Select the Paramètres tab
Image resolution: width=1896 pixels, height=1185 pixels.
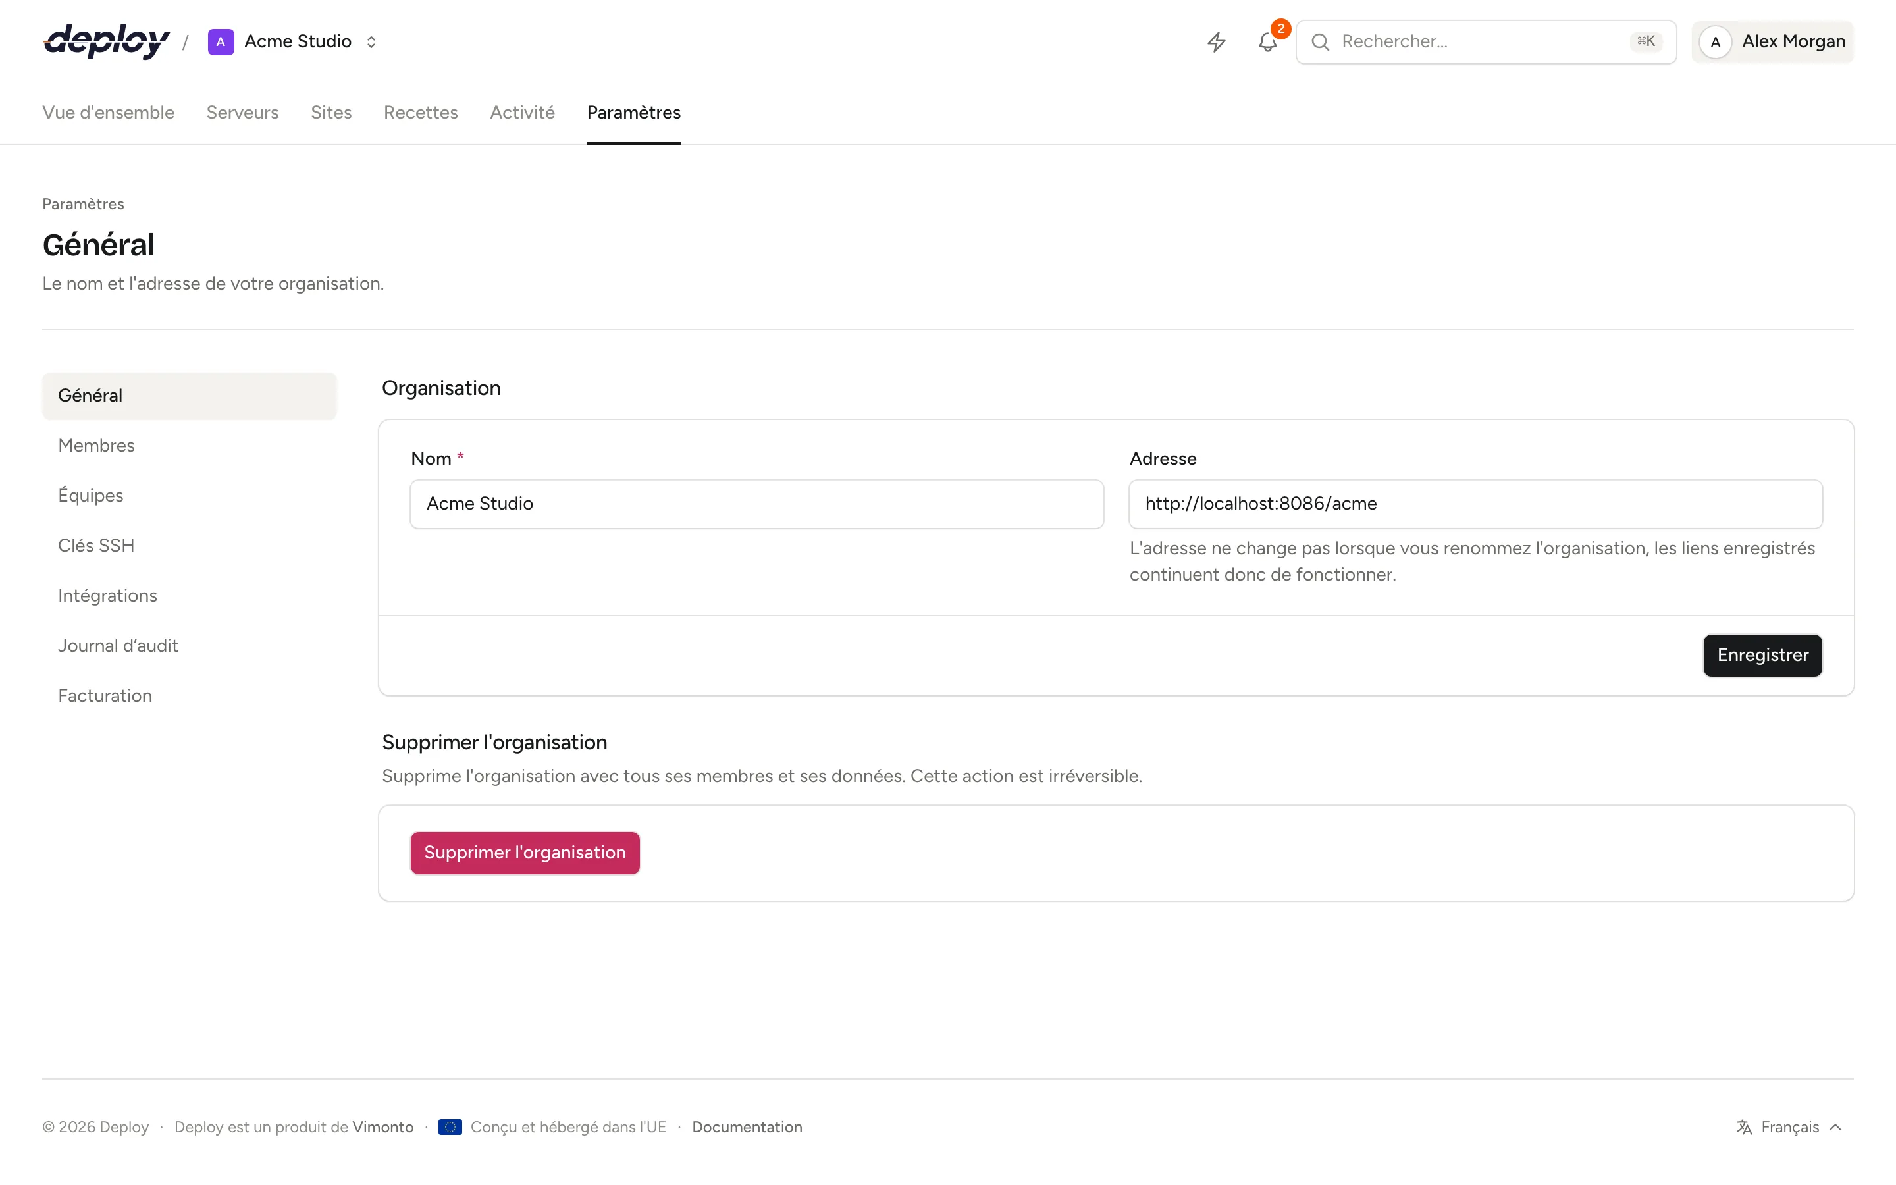634,112
